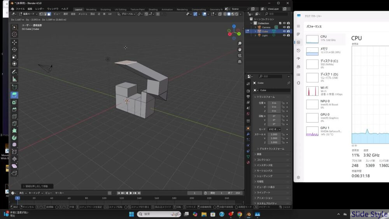Expand the Camera item in outliner
The height and width of the screenshot is (219, 389).
255,27
